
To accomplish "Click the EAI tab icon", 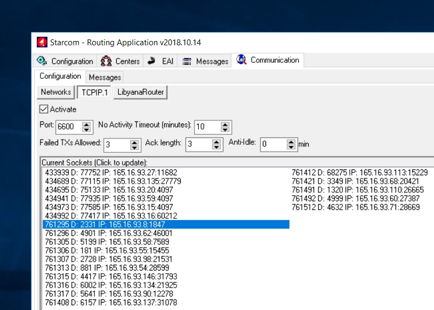I will pyautogui.click(x=151, y=61).
